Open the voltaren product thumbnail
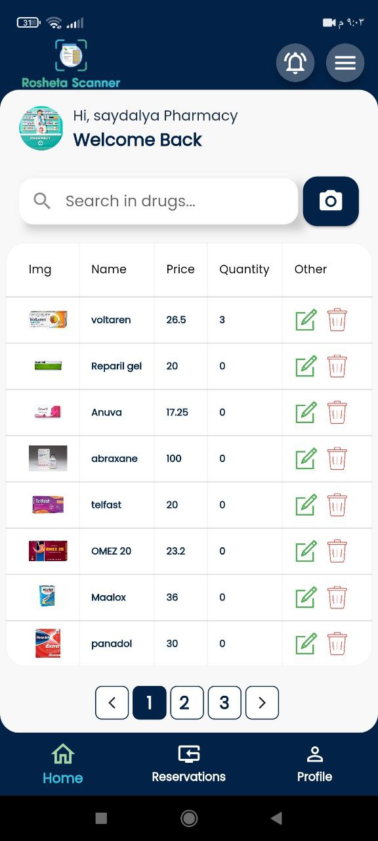The width and height of the screenshot is (378, 841). [47, 320]
